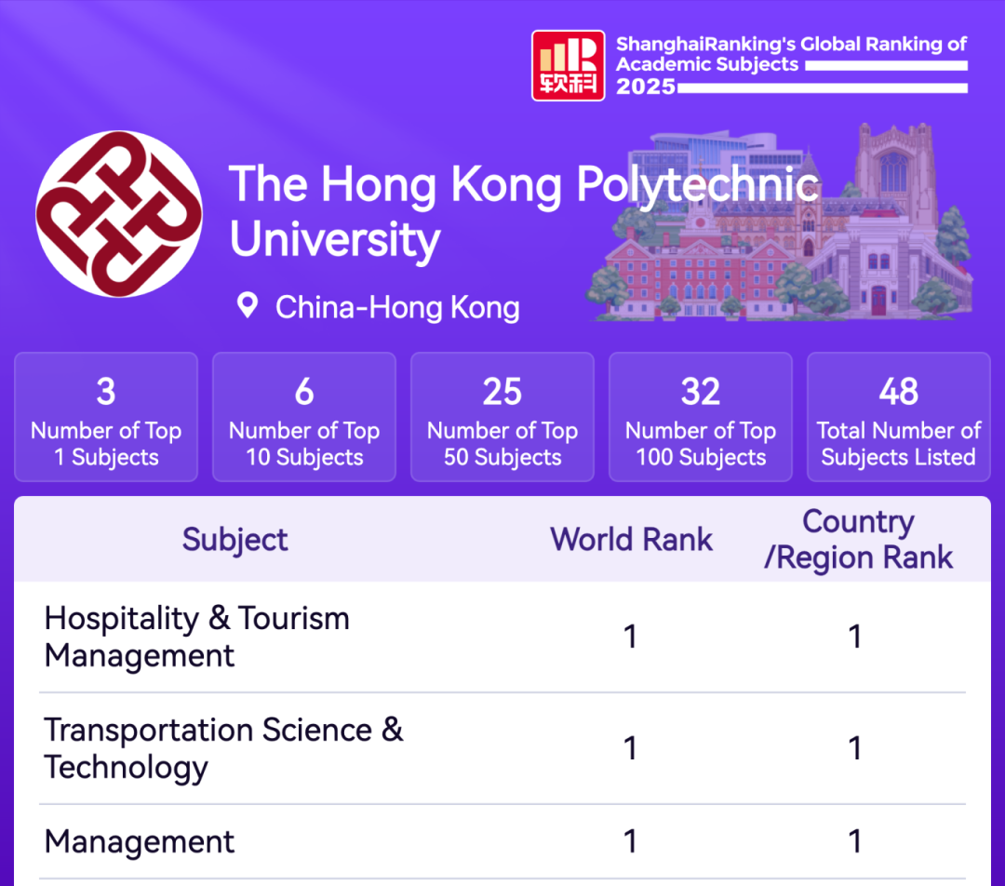The image size is (1005, 886).
Task: Click the Management subject row
Action: pos(502,841)
